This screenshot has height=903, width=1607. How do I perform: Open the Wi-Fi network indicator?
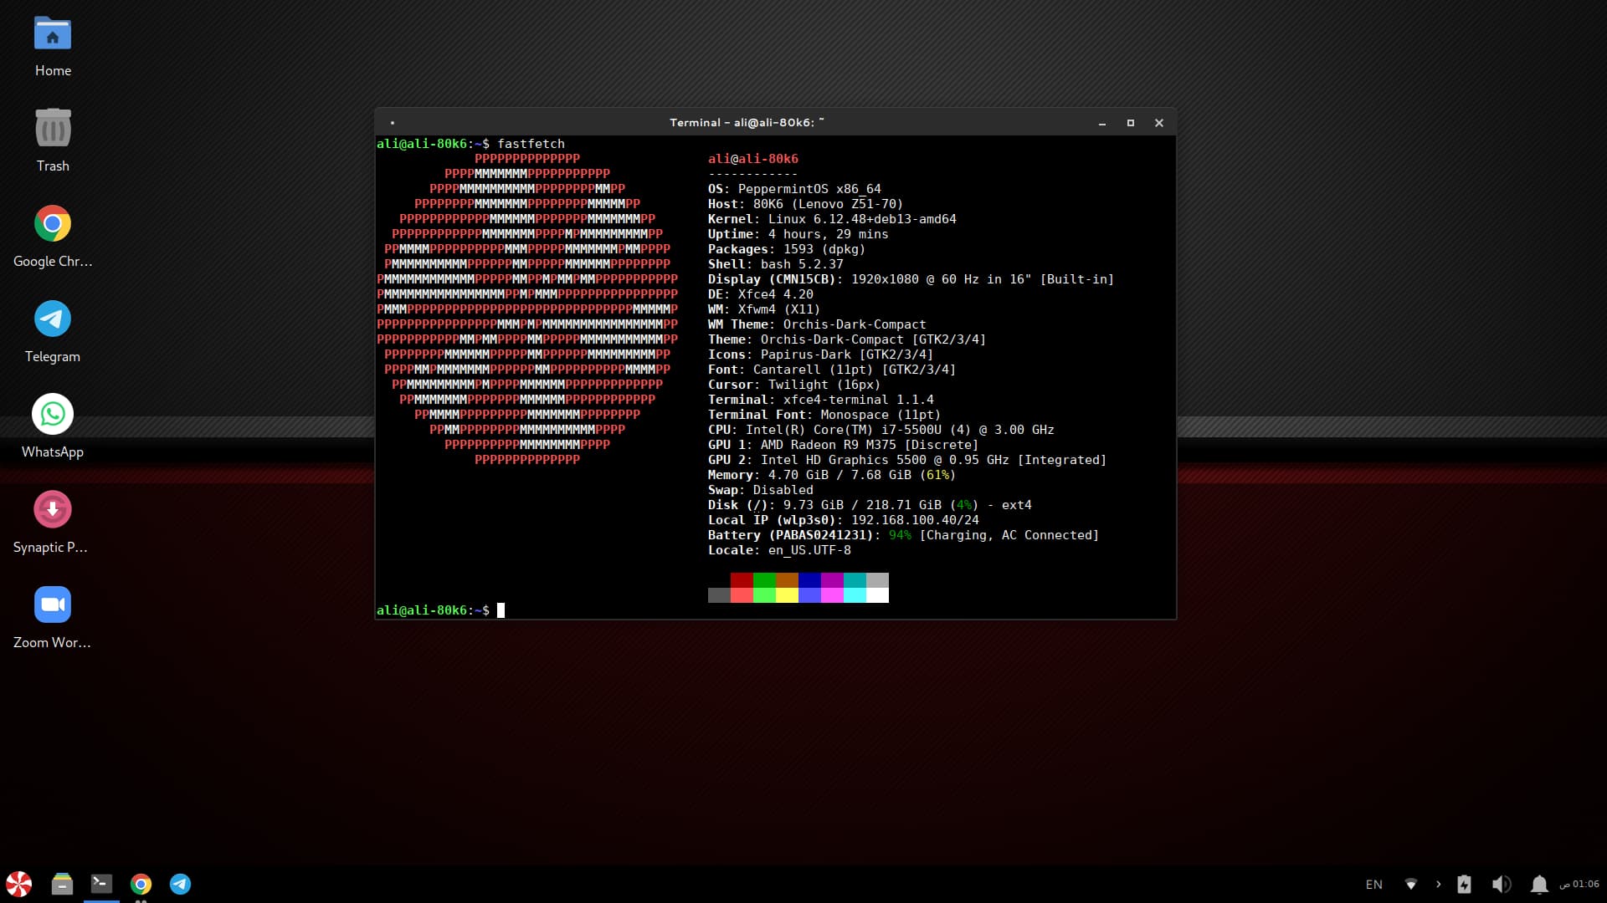(1411, 885)
